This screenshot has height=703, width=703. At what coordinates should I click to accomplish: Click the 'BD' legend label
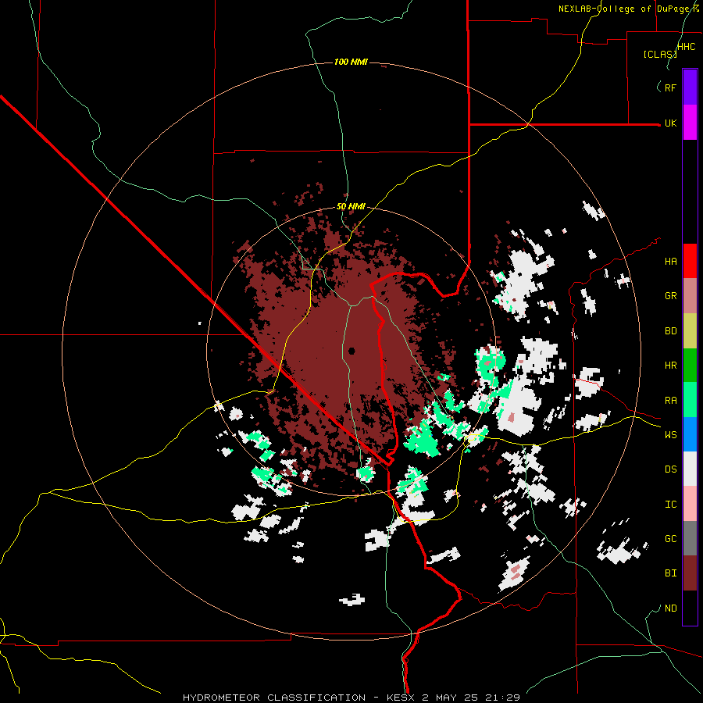point(670,331)
